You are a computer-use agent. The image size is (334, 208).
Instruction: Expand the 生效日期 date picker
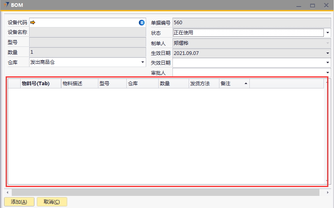tap(328, 53)
